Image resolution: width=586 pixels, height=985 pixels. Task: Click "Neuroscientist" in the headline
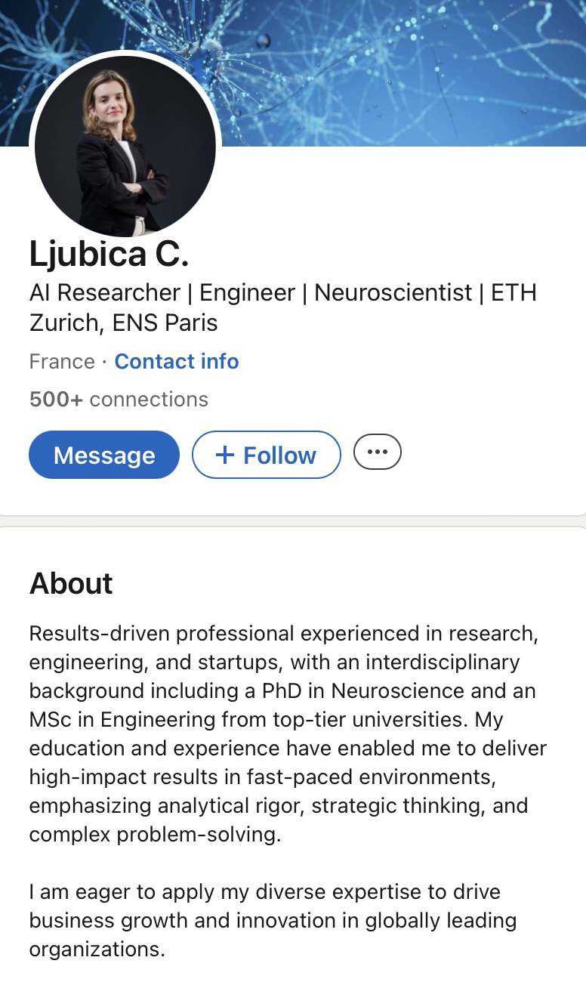click(393, 292)
